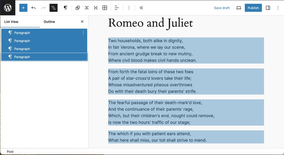This screenshot has height=155, width=284.
Task: Select the third Paragraph in List View
Action: (44, 49)
